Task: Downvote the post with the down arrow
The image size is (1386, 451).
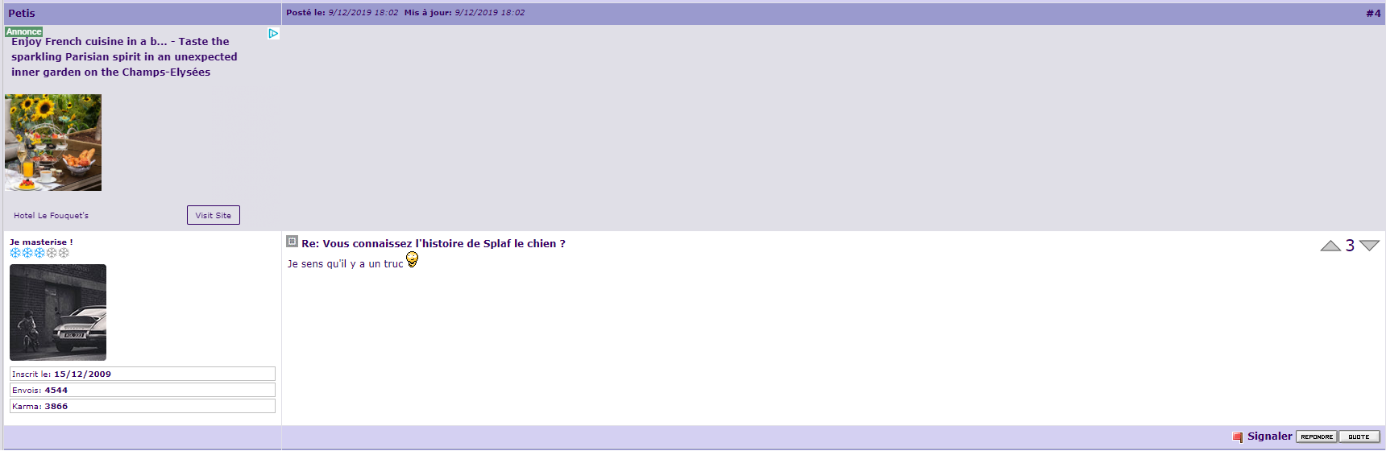Action: (1369, 246)
